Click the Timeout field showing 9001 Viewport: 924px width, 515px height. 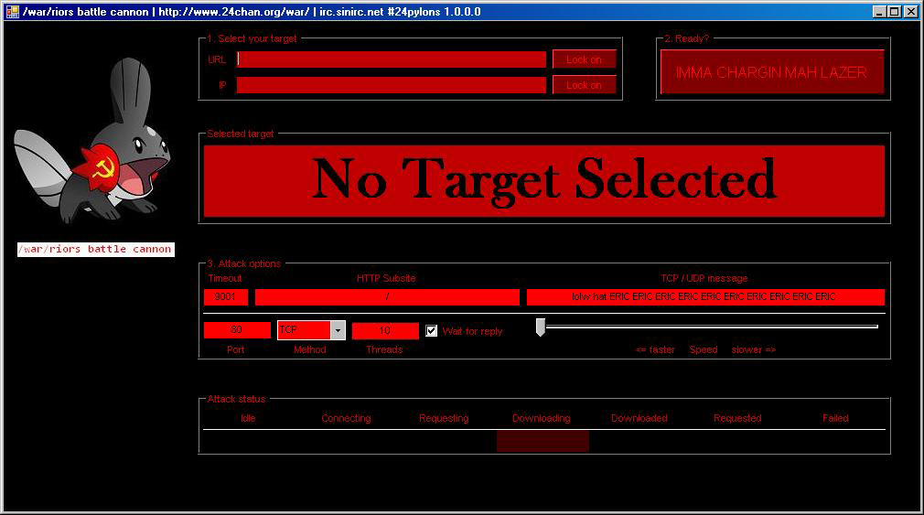click(x=226, y=297)
